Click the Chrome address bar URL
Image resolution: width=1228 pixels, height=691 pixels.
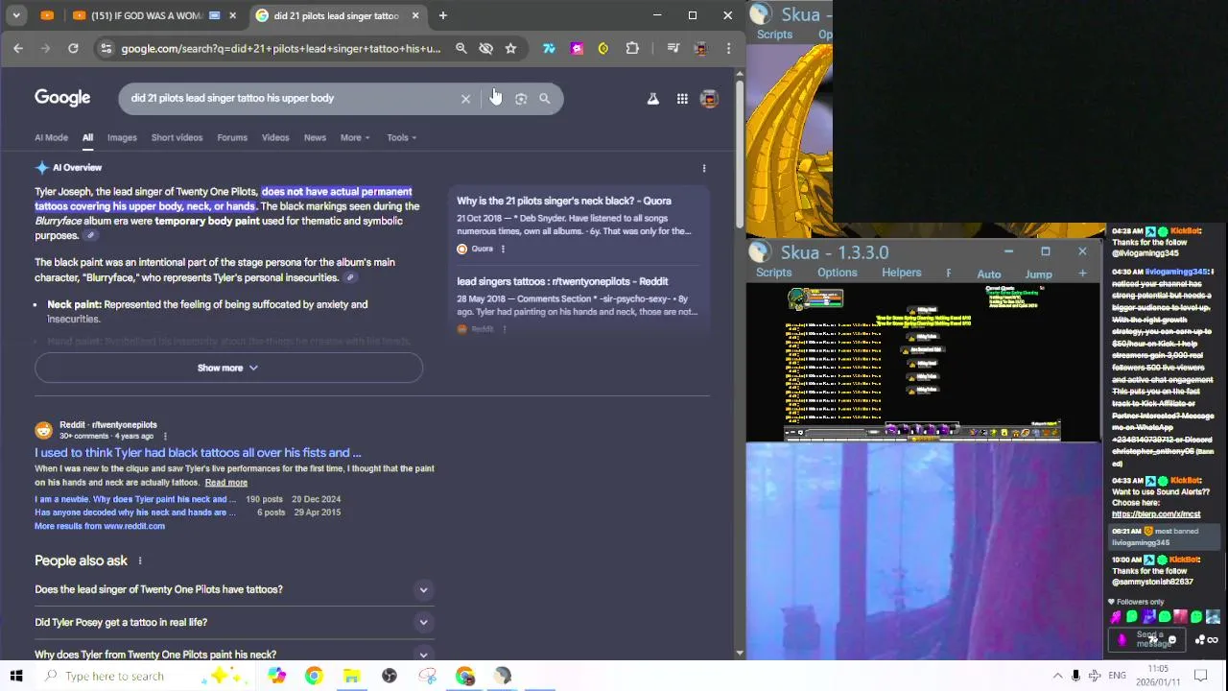(x=281, y=48)
